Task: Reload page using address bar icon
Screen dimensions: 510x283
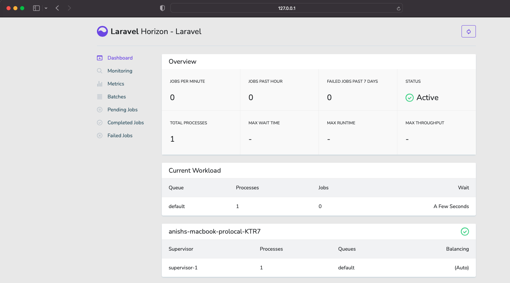Action: pyautogui.click(x=398, y=9)
